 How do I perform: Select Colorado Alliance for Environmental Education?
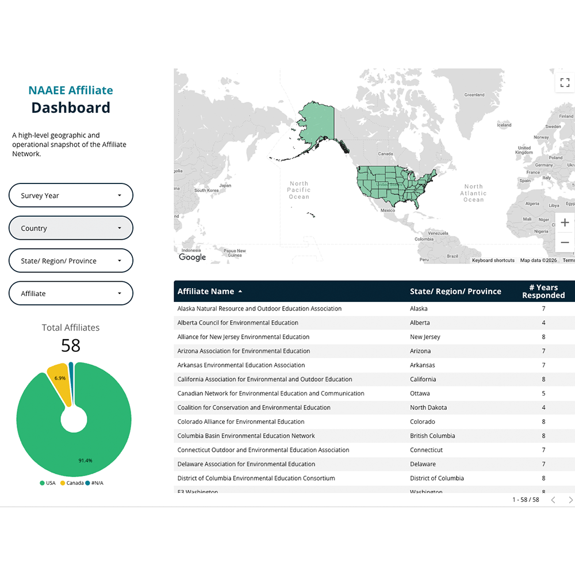tap(240, 421)
